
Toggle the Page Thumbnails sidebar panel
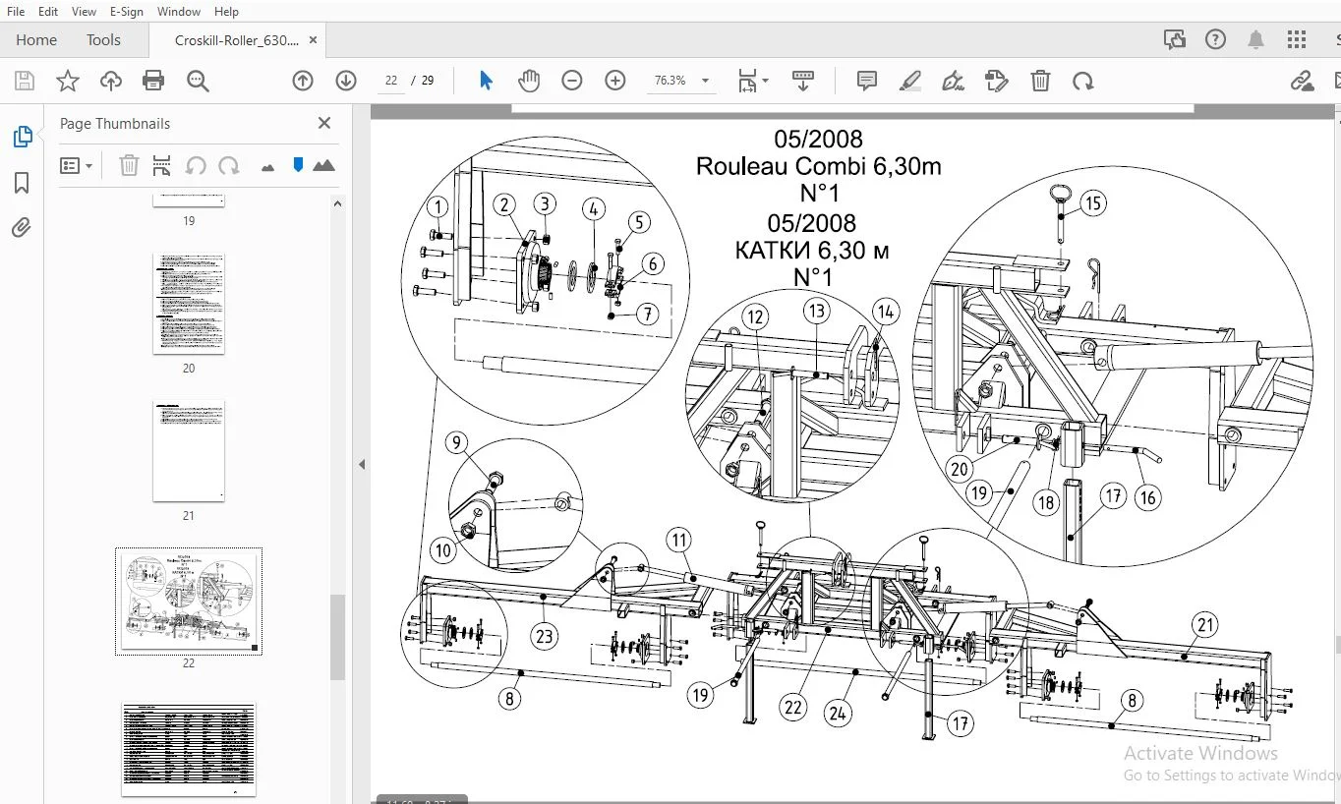pyautogui.click(x=22, y=137)
